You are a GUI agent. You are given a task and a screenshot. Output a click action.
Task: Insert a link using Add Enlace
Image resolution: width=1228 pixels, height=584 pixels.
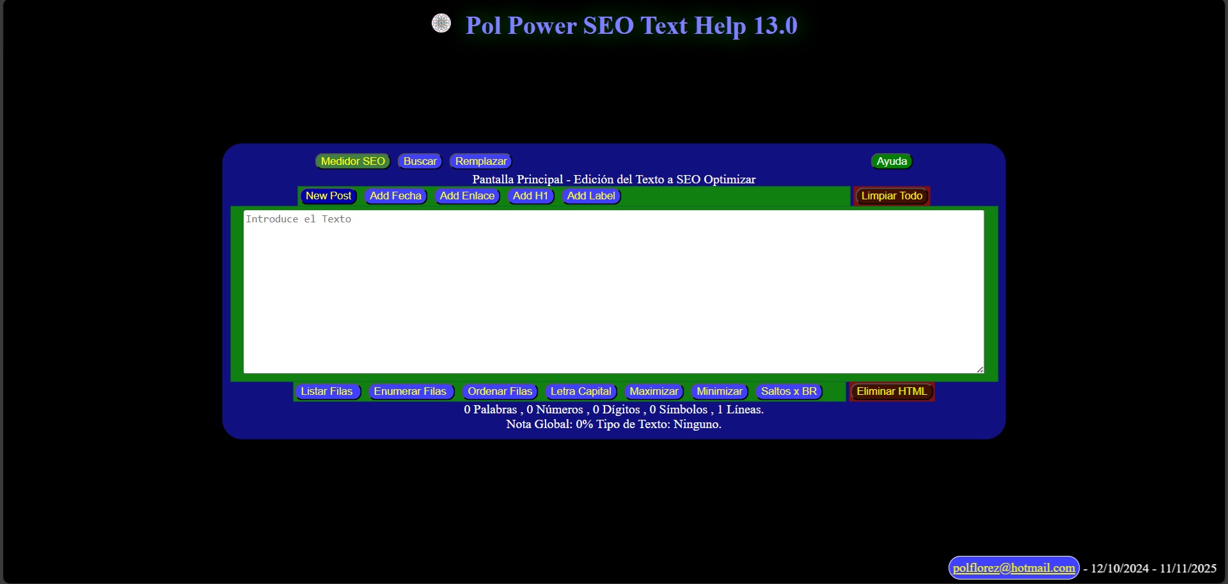[467, 196]
